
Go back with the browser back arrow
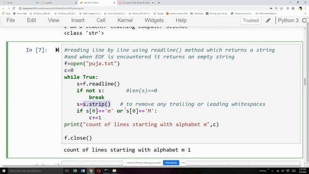3,8
